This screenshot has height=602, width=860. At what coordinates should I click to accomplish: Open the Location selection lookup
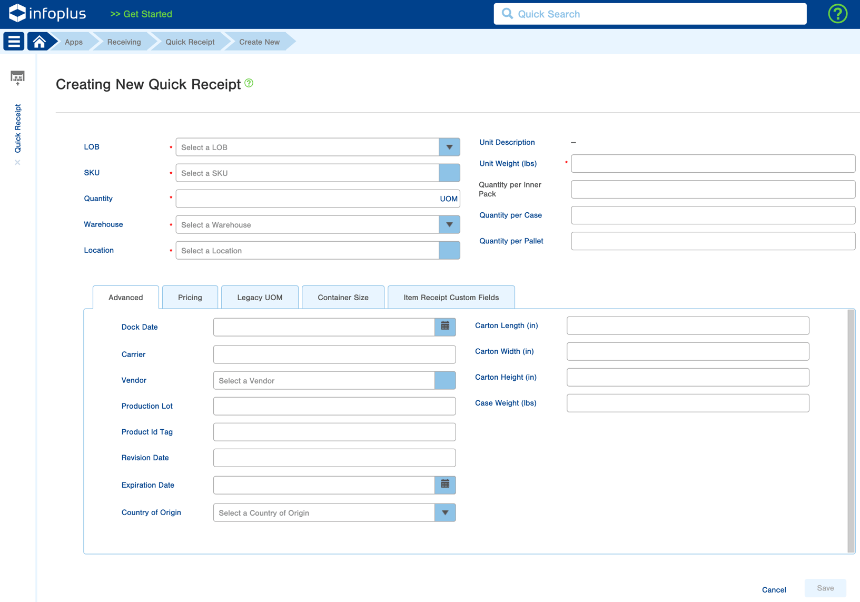click(449, 250)
